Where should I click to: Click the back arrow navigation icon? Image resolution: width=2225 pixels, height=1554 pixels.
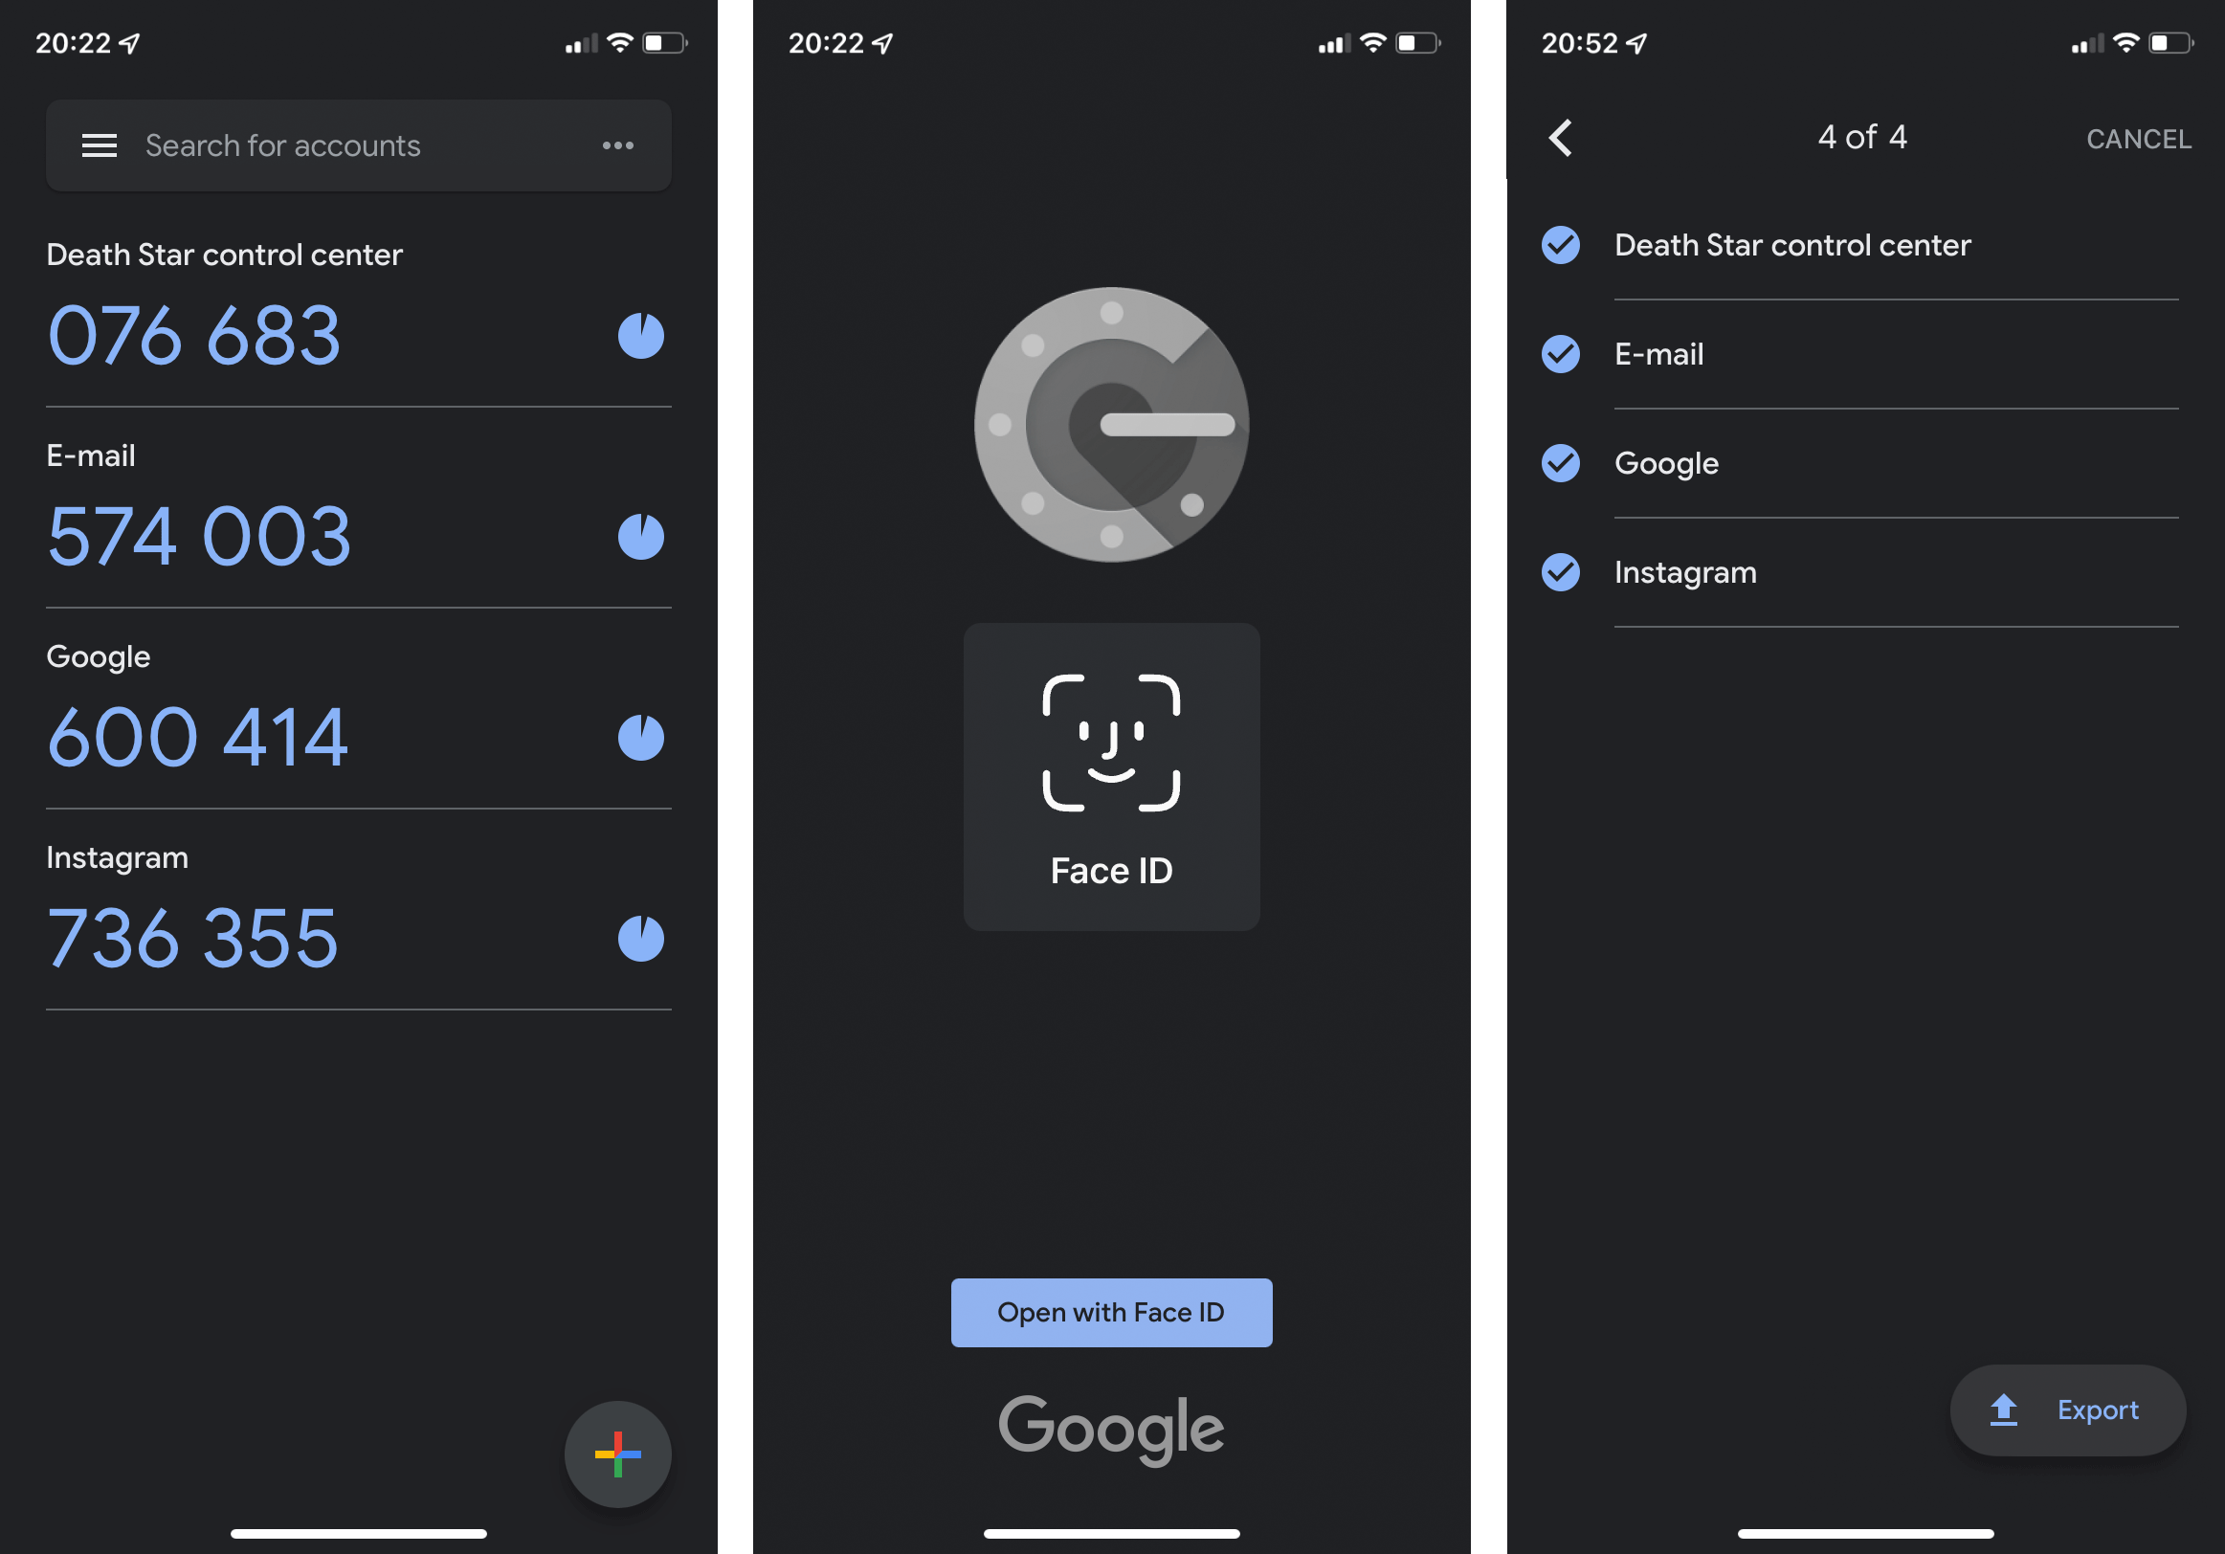[x=1555, y=139]
